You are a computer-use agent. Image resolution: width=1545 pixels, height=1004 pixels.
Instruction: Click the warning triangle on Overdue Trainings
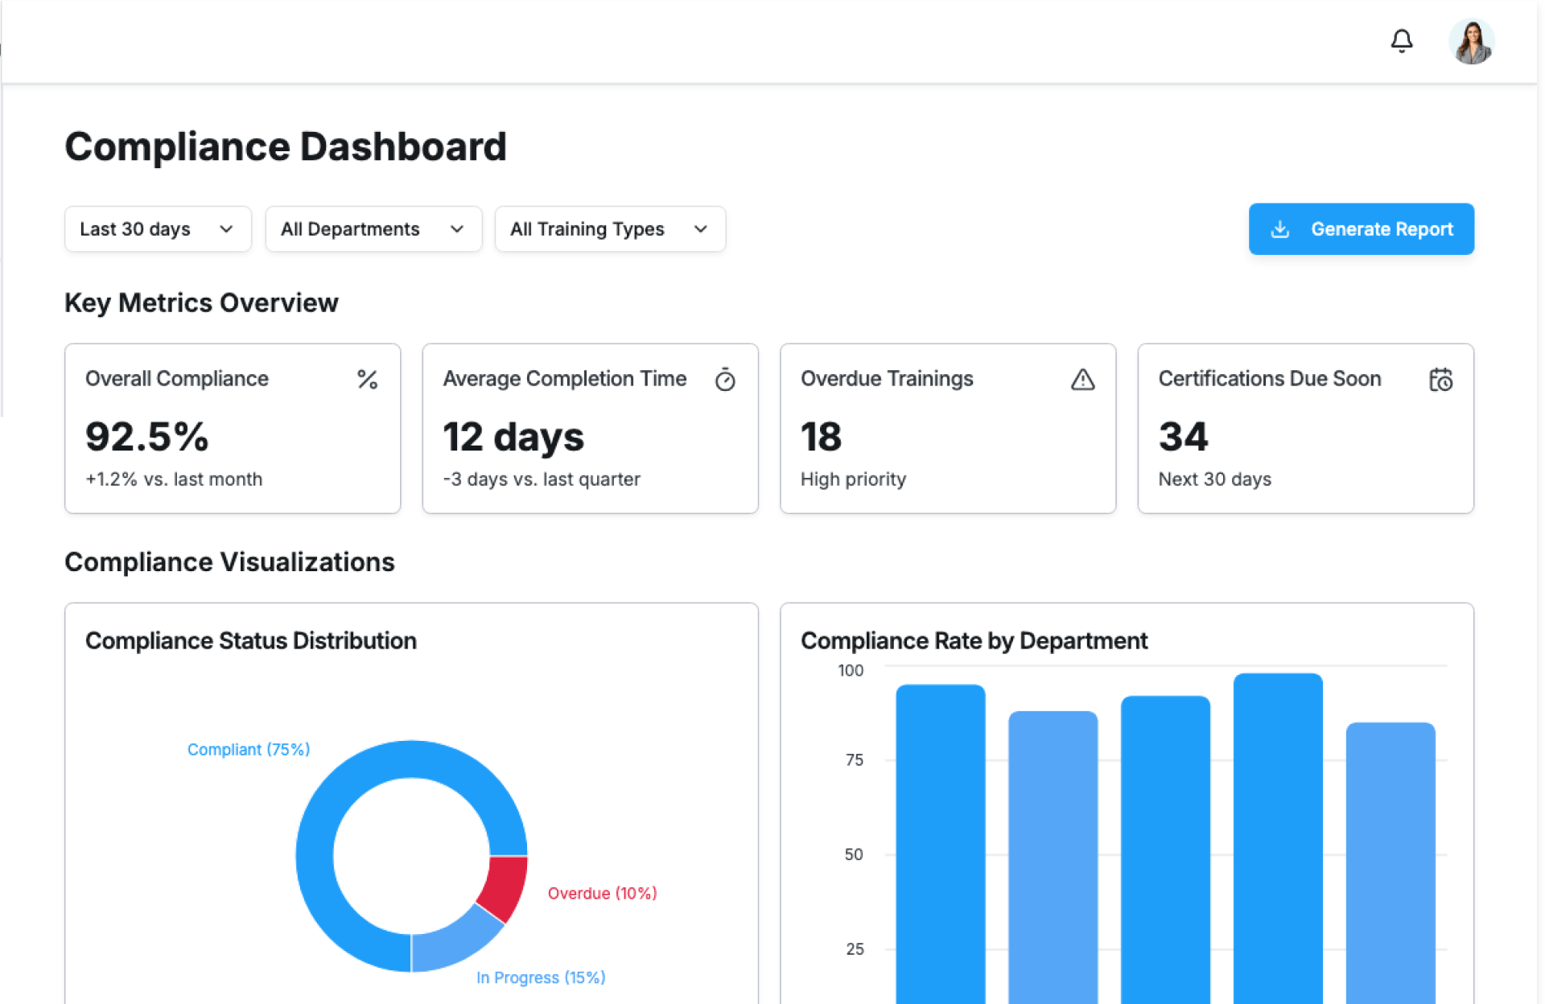[x=1082, y=380]
